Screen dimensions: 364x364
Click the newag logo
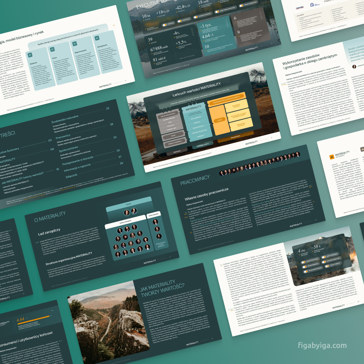pos(300,8)
